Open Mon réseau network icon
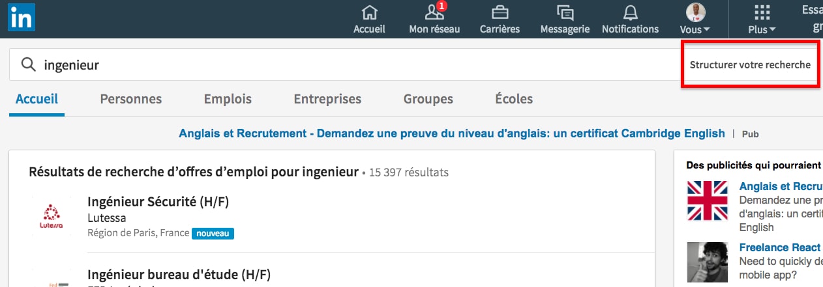 pyautogui.click(x=434, y=12)
